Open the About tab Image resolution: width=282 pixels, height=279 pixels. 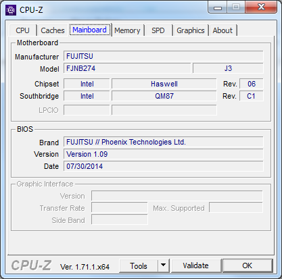tap(222, 30)
